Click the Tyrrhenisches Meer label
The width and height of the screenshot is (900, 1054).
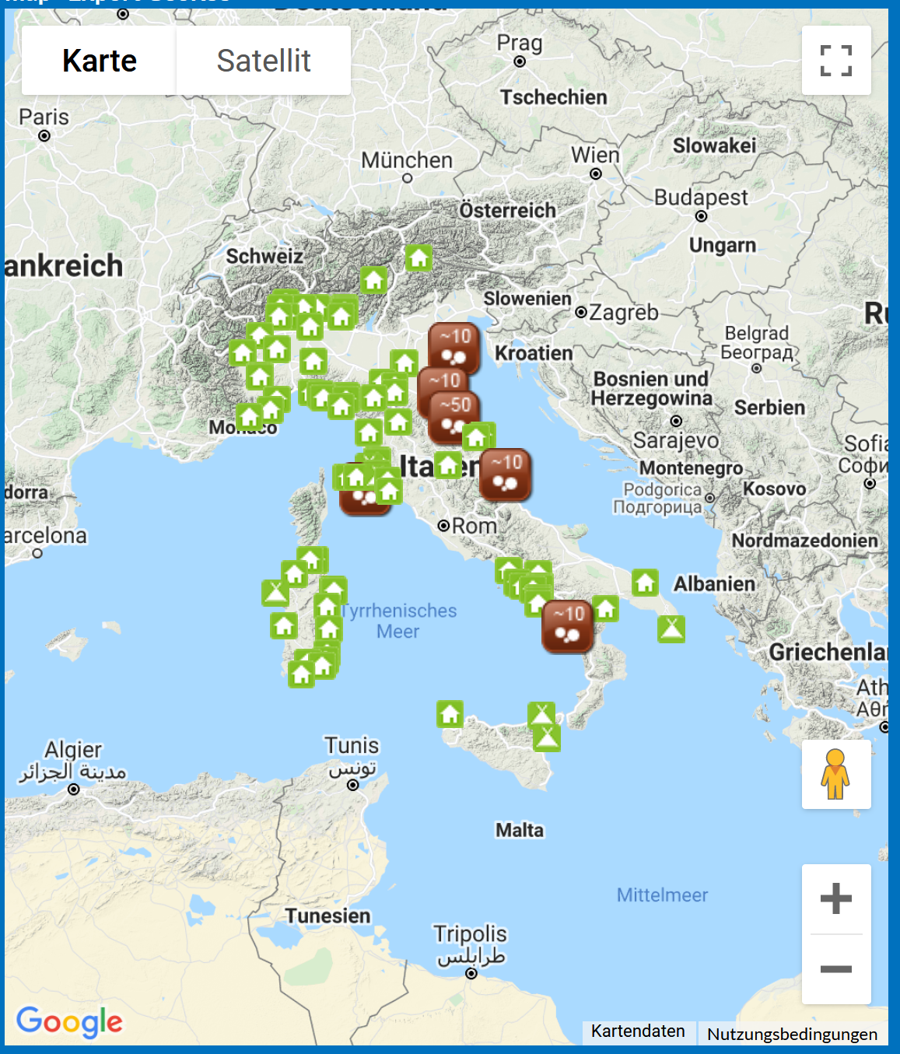pyautogui.click(x=398, y=621)
